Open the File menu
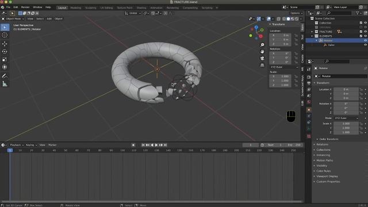This screenshot has height=207, width=368. tap(8, 7)
